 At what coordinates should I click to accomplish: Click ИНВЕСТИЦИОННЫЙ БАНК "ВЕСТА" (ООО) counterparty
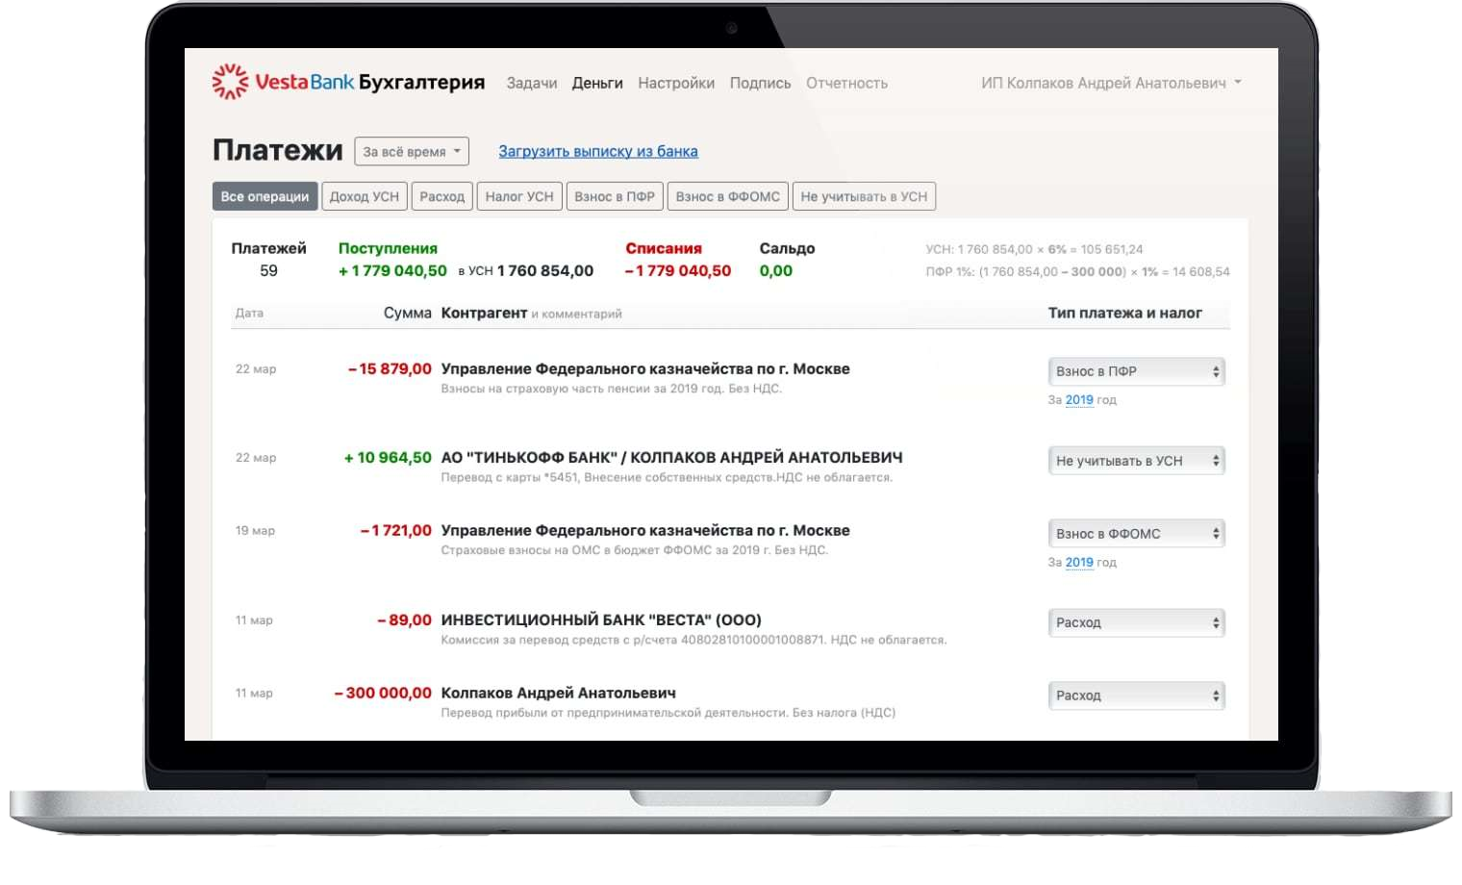pos(601,620)
